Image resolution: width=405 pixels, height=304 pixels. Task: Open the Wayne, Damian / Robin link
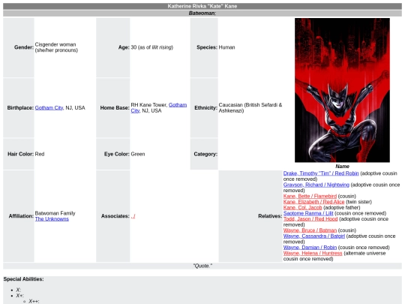310,248
